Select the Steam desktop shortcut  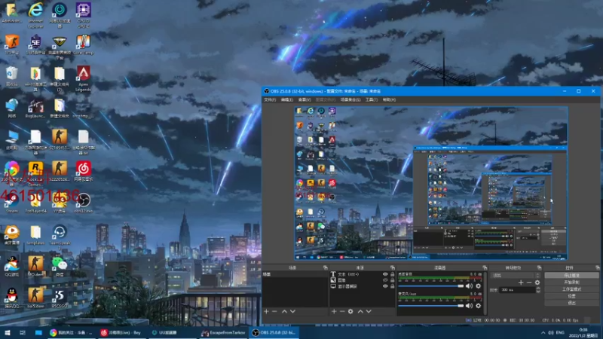[12, 203]
